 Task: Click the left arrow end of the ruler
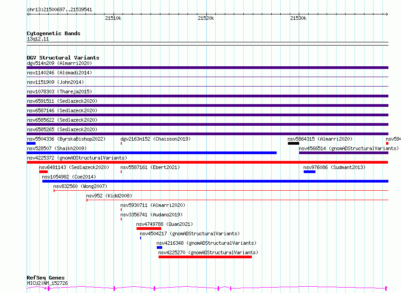[28, 14]
